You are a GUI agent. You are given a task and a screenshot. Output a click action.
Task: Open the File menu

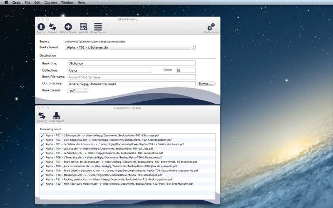point(27,2)
